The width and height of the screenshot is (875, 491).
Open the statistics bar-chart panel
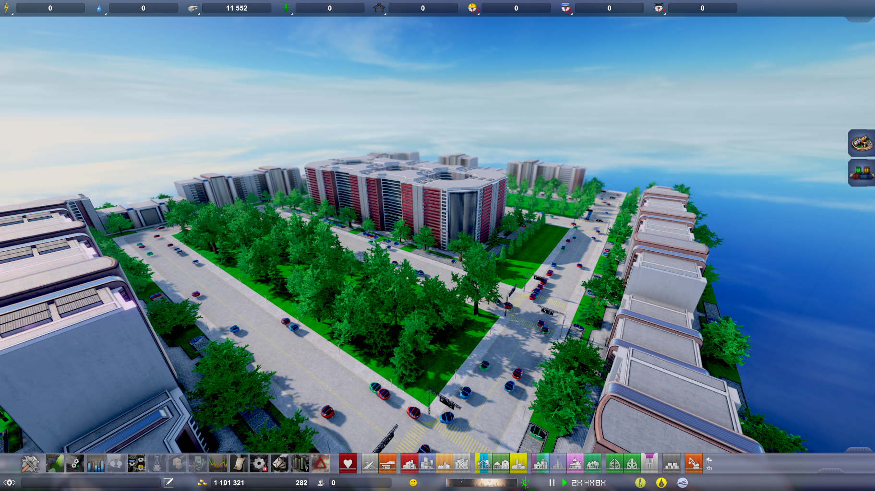coord(95,463)
